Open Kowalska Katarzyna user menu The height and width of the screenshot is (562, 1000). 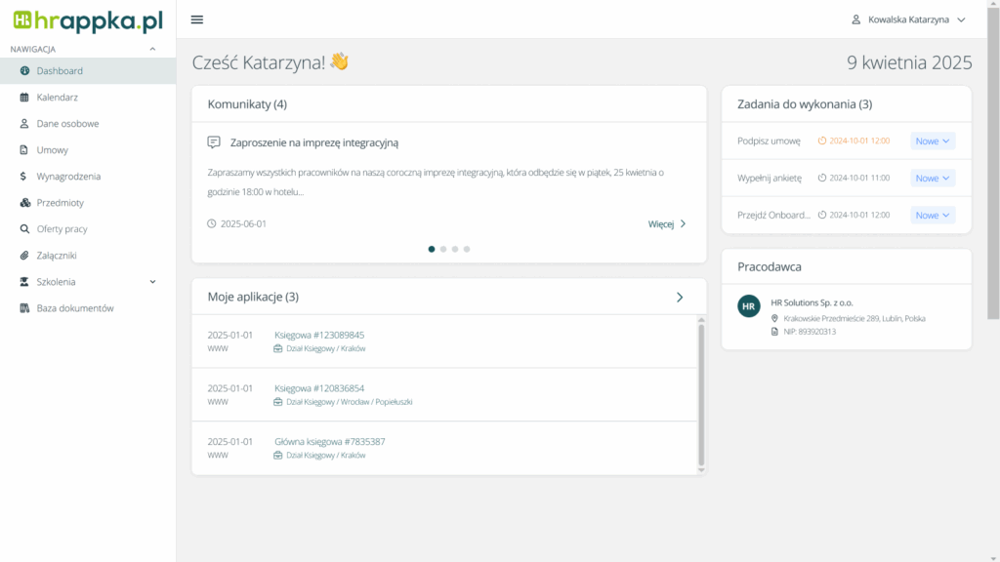(x=908, y=20)
